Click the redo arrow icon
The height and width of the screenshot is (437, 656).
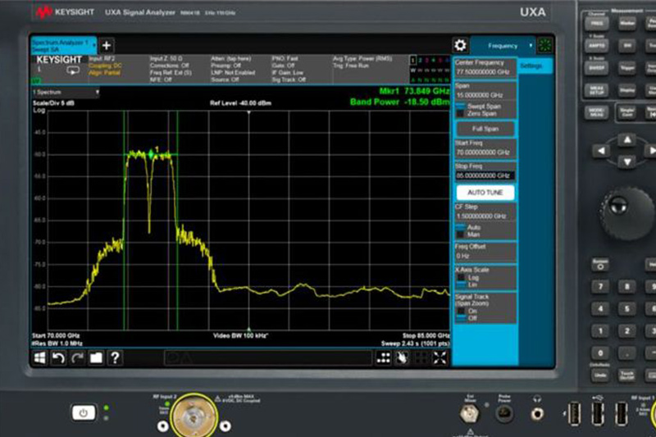click(77, 357)
